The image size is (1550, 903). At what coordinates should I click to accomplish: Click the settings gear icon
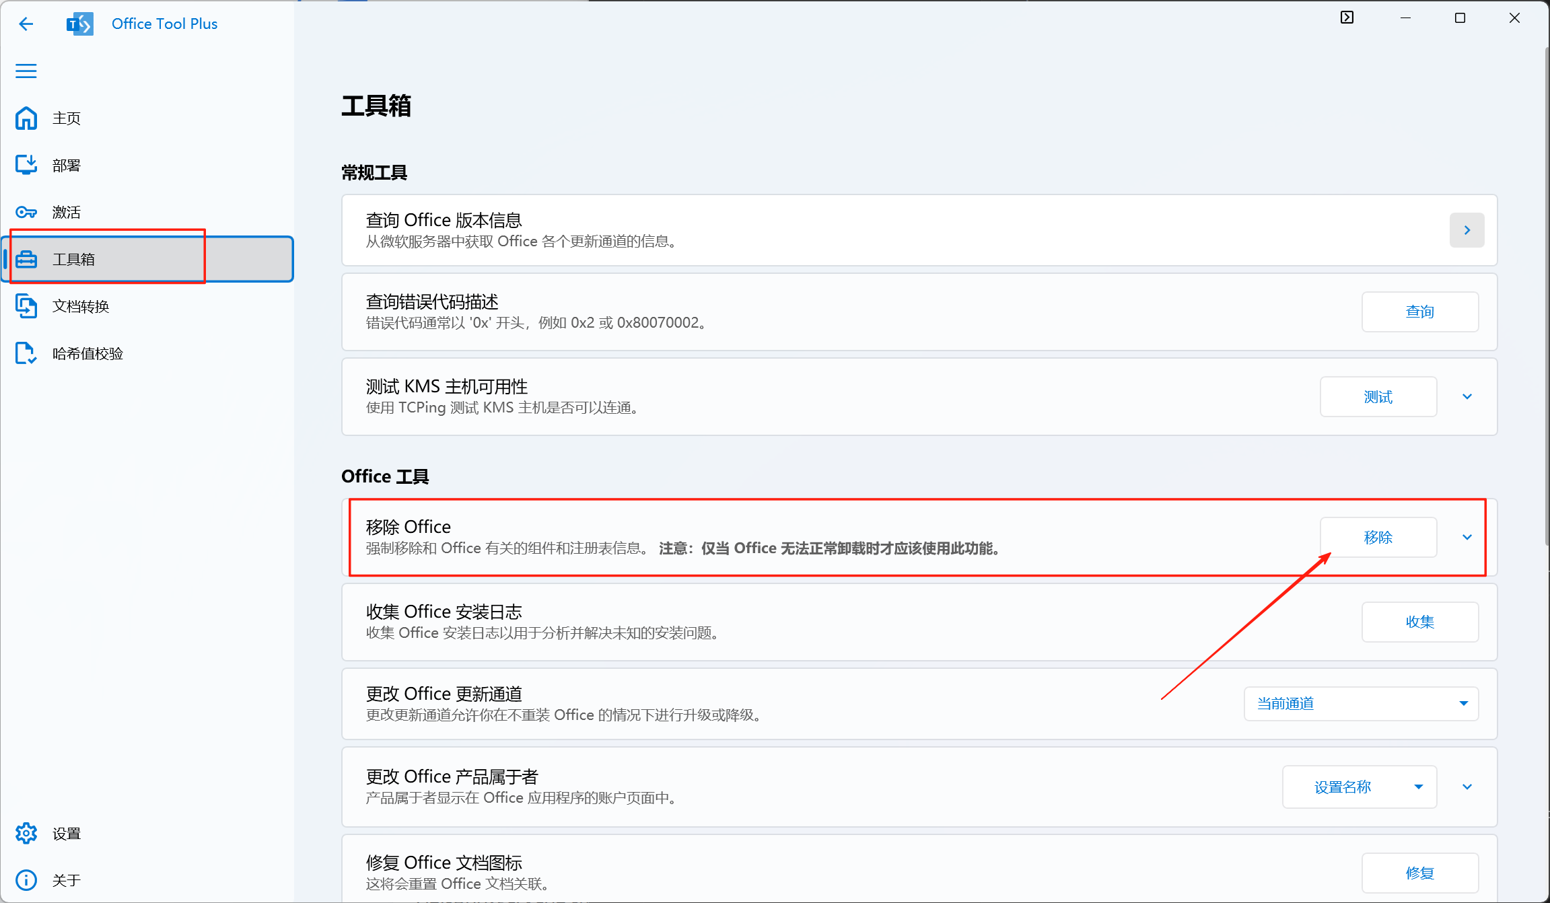(x=26, y=833)
